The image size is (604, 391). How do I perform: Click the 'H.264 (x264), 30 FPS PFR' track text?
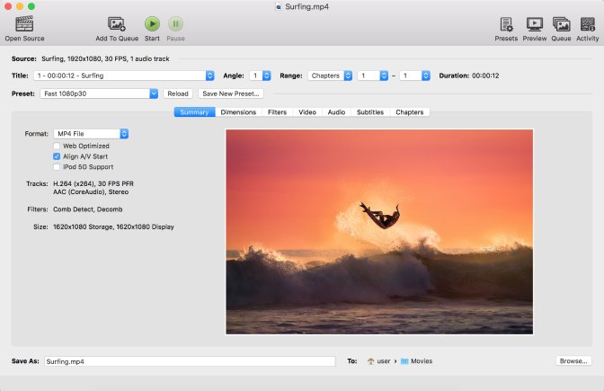click(x=93, y=183)
